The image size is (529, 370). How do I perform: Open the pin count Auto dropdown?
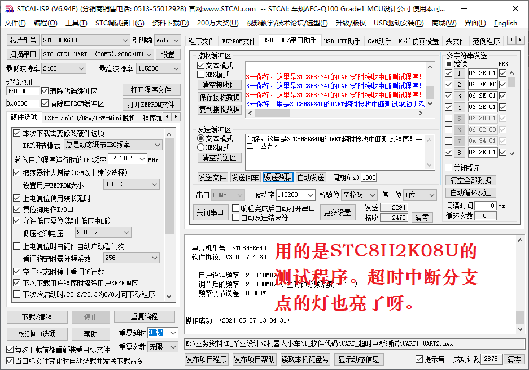pyautogui.click(x=176, y=41)
